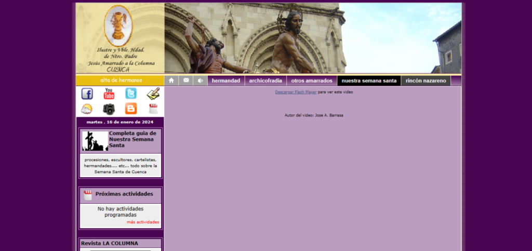This screenshot has width=532, height=251.
Task: Open the Facebook page icon
Action: [x=87, y=94]
